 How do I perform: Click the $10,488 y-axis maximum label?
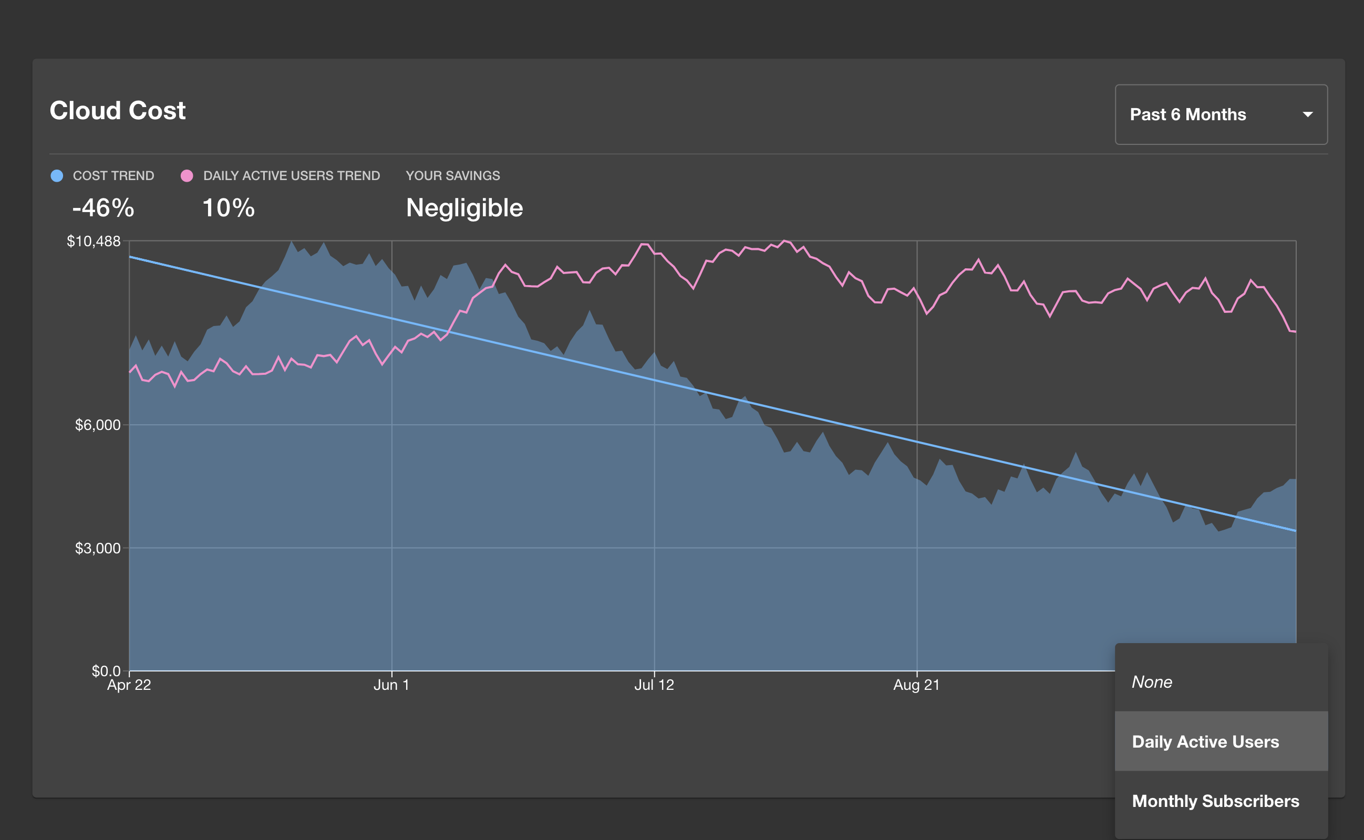coord(94,241)
